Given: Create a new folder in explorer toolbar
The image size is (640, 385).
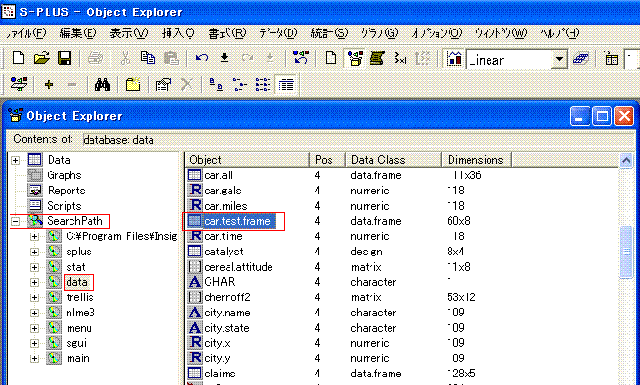Looking at the screenshot, I should [x=132, y=85].
